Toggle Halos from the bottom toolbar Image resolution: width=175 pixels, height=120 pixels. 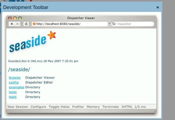click(59, 107)
